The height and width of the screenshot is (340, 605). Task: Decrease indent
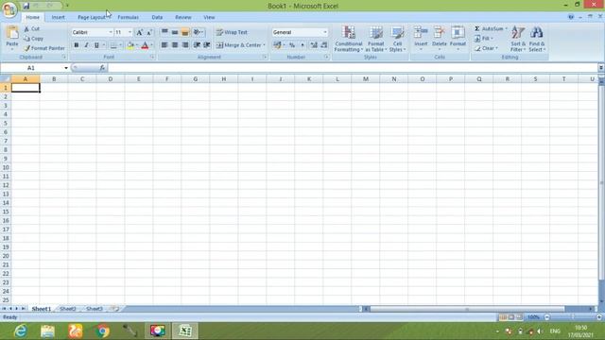pyautogui.click(x=197, y=45)
